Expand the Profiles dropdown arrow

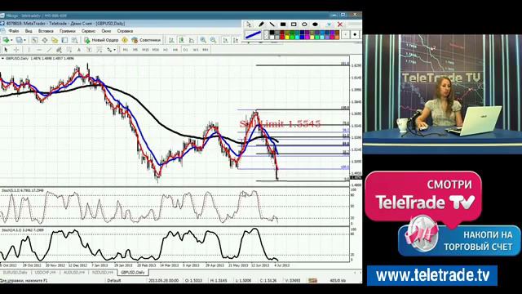coord(25,40)
